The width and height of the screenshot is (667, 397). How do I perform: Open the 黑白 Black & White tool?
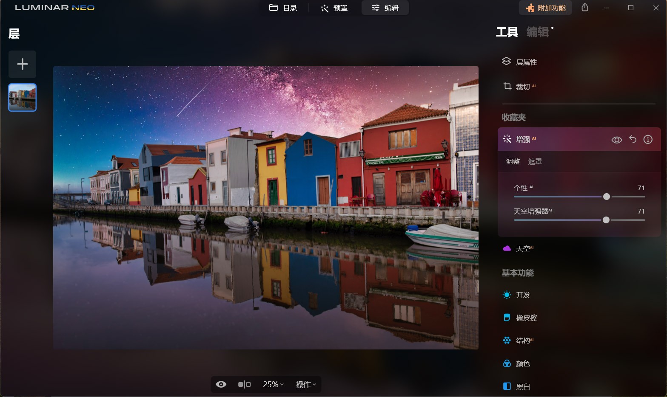[516, 386]
